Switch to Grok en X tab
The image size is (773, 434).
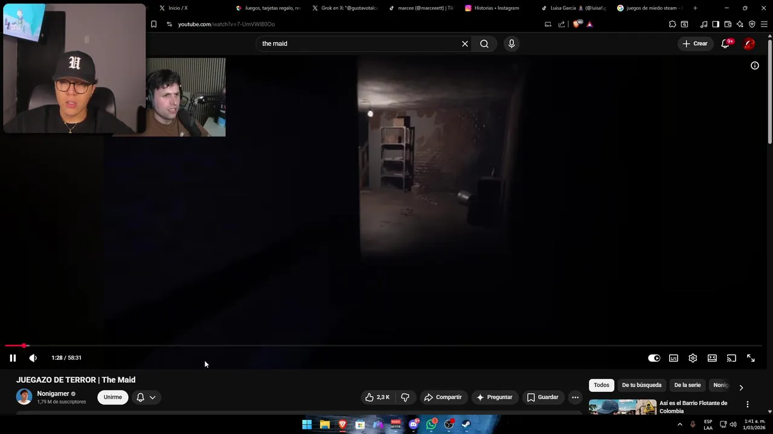click(344, 8)
